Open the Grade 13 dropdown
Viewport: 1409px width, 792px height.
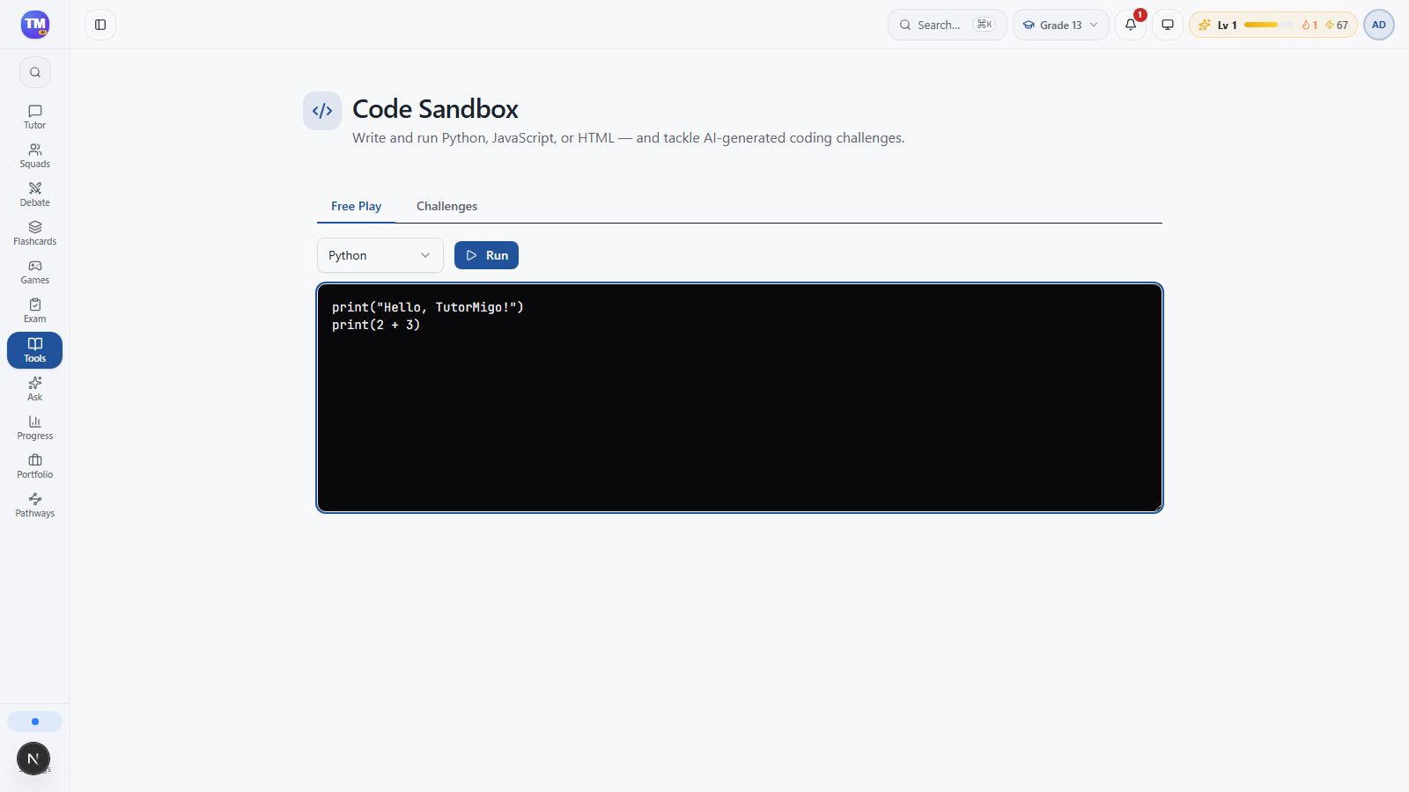pyautogui.click(x=1060, y=25)
